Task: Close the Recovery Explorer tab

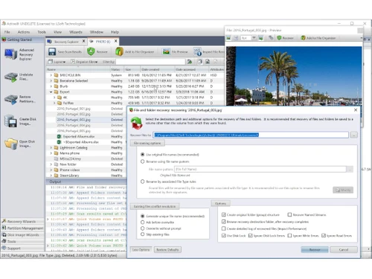Action: [84, 41]
